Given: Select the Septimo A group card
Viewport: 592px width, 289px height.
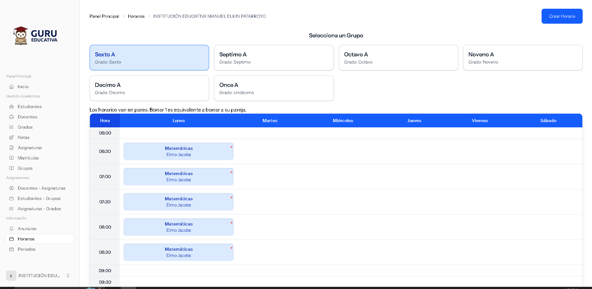Looking at the screenshot, I should tap(273, 58).
